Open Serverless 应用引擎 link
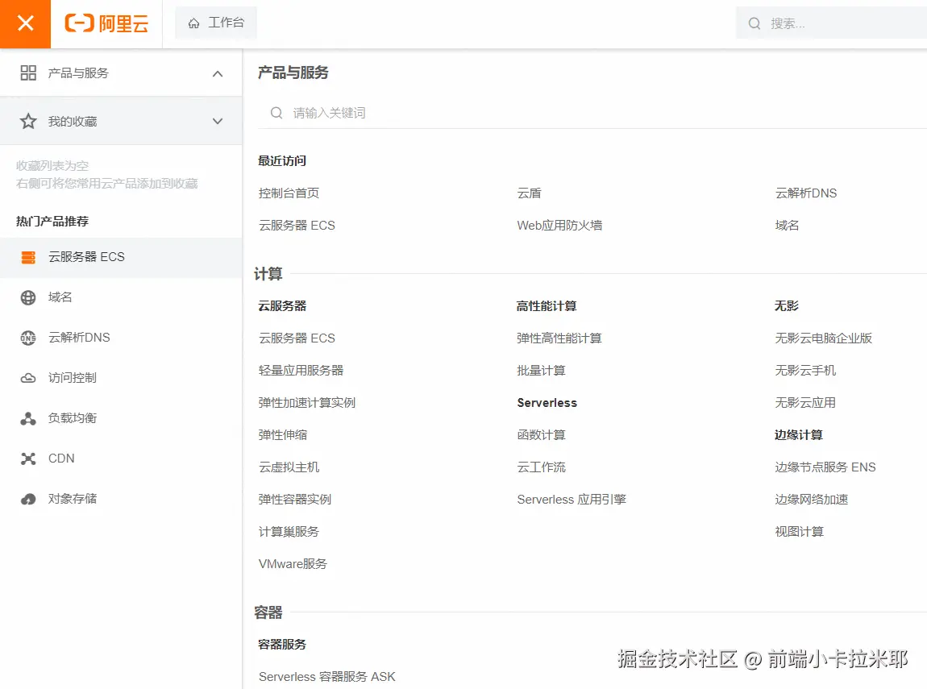Image resolution: width=927 pixels, height=689 pixels. 571,500
